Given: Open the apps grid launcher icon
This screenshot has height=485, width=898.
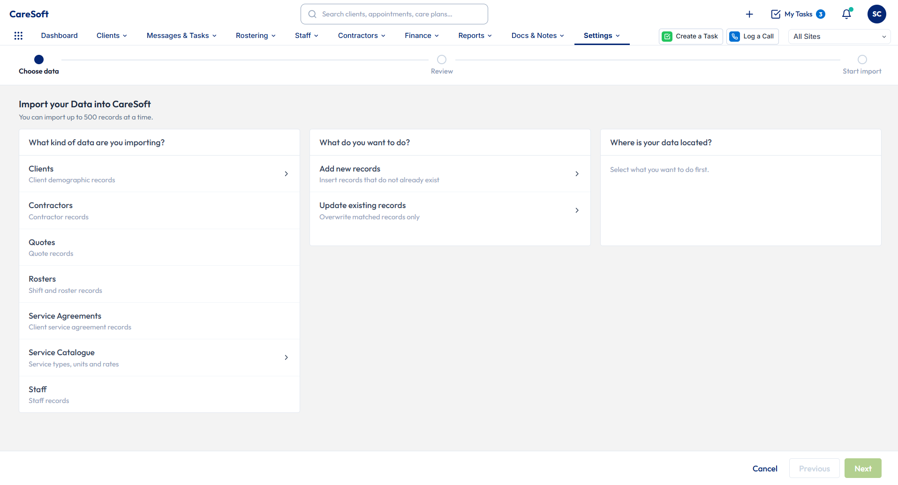Looking at the screenshot, I should click(18, 36).
